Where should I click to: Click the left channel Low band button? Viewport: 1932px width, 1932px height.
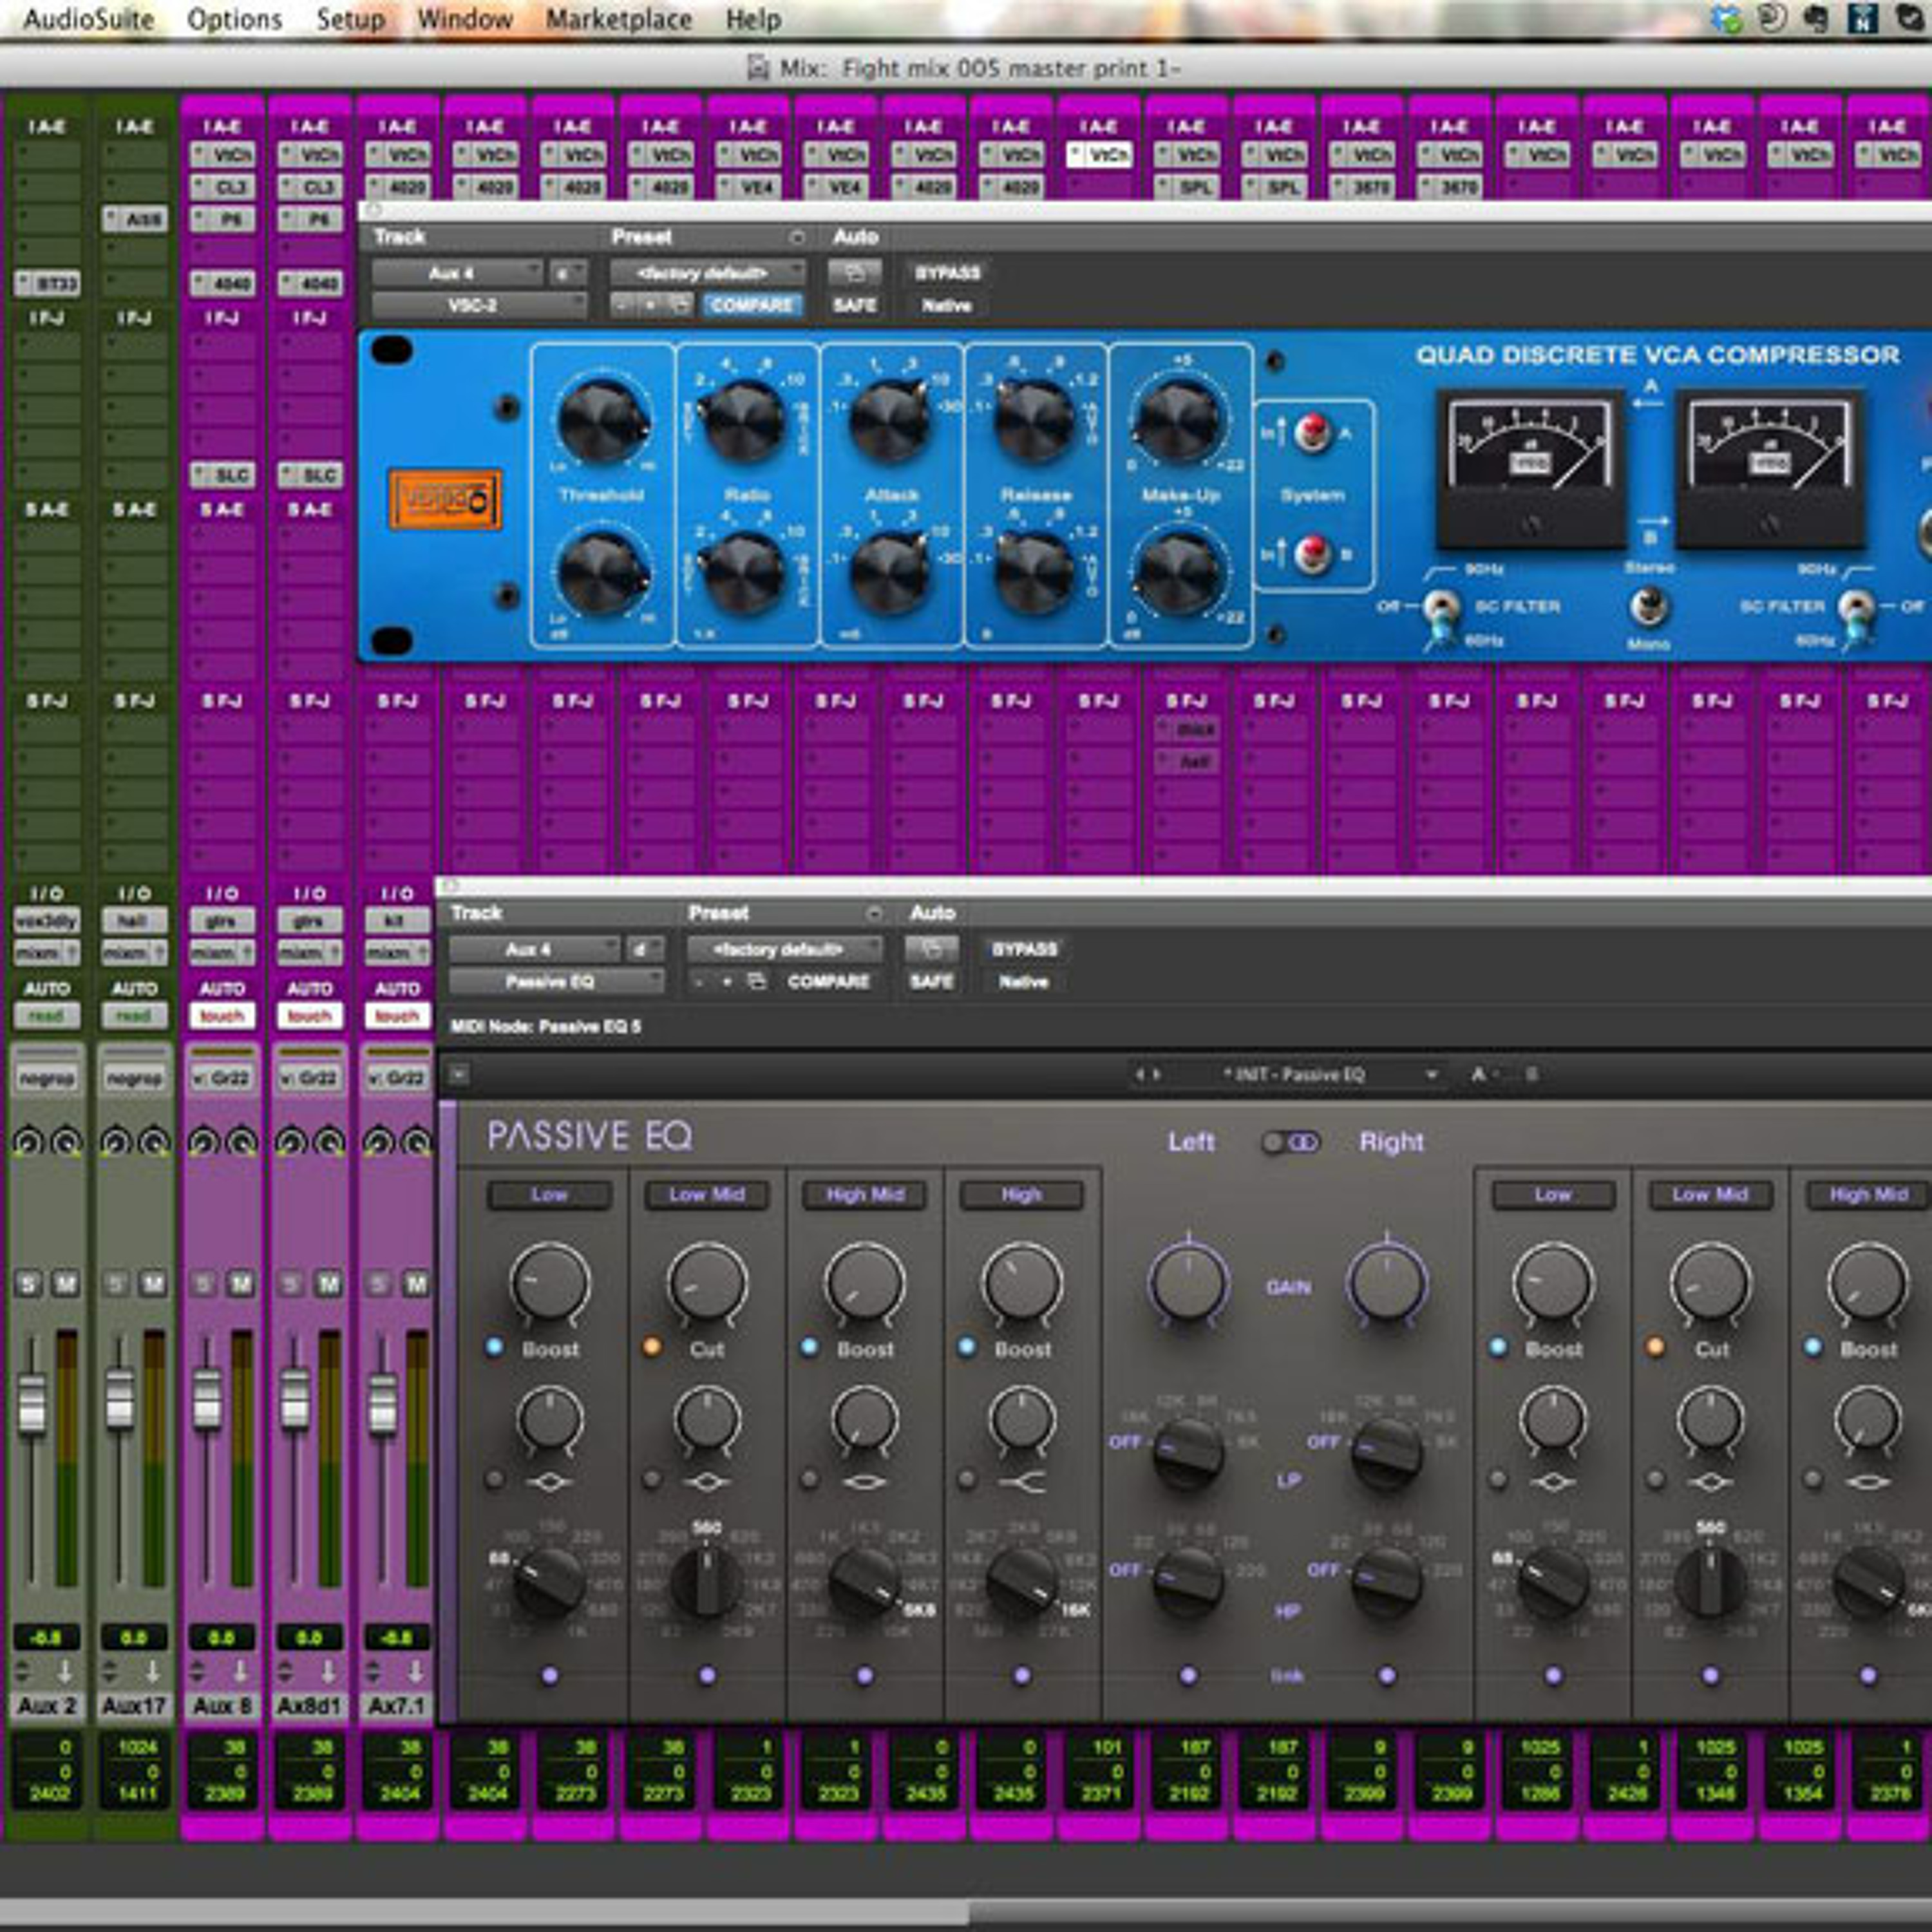point(549,1195)
